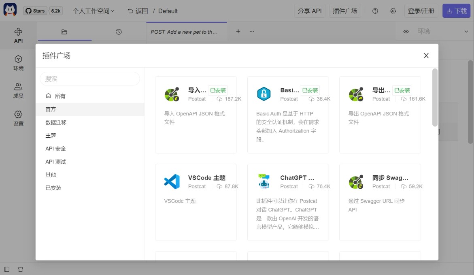Click the 已安装 badge on 导出 plugin
The image size is (474, 275).
(402, 90)
